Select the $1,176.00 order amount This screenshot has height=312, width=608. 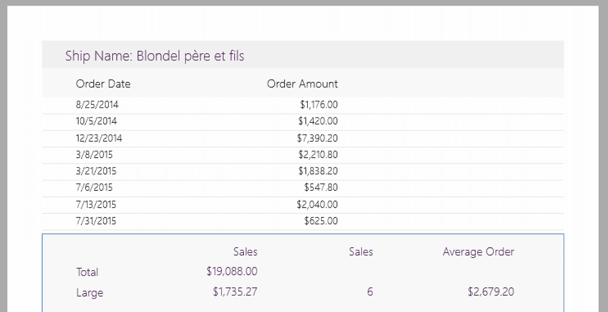tap(319, 105)
